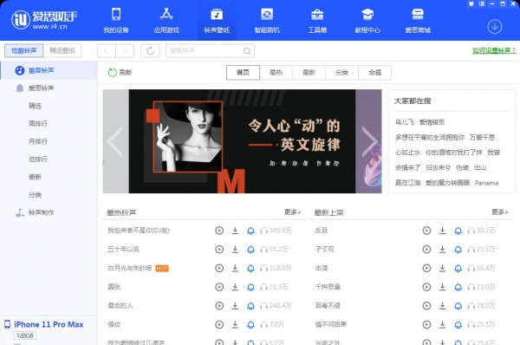This screenshot has height=345, width=520.
Task: Open 分类 in the sidebar
Action: 36,195
